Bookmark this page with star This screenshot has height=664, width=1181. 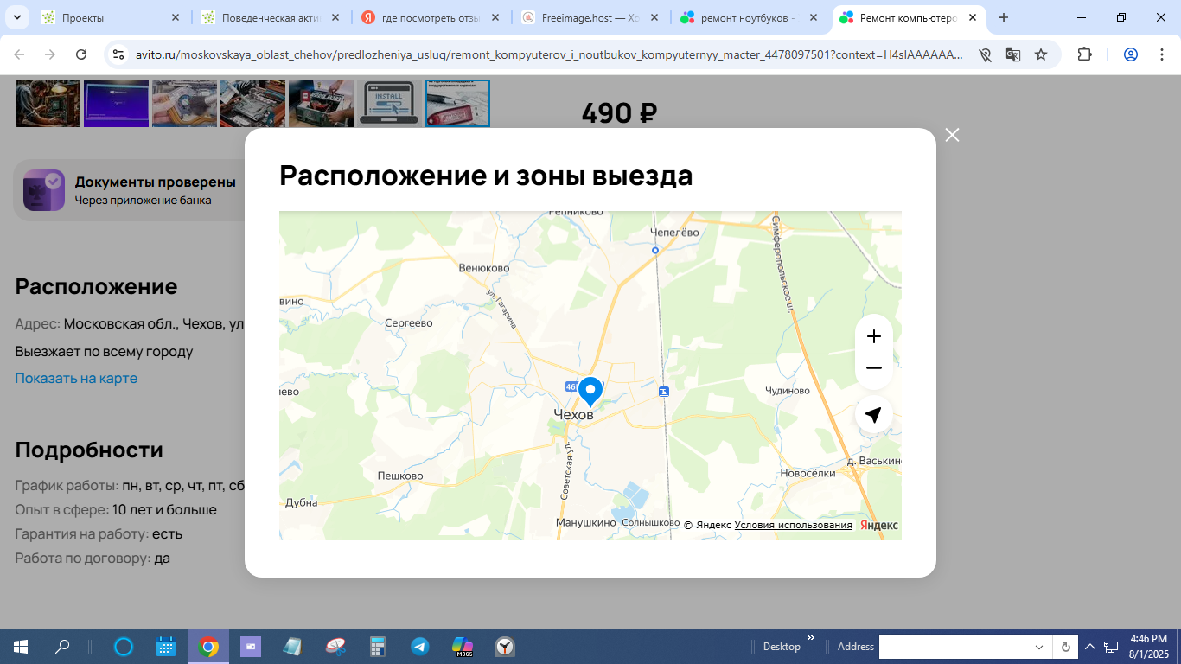point(1041,54)
